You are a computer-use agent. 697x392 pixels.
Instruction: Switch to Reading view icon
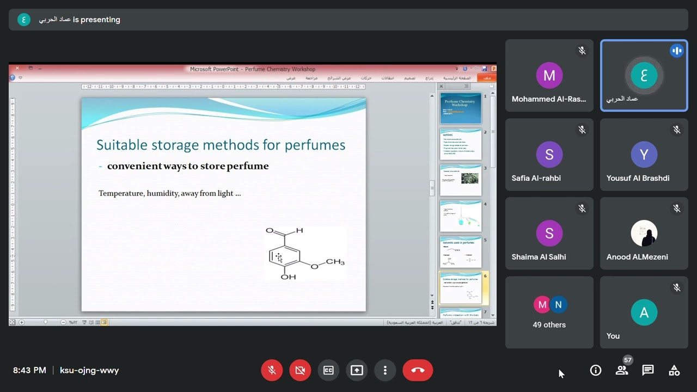[91, 322]
